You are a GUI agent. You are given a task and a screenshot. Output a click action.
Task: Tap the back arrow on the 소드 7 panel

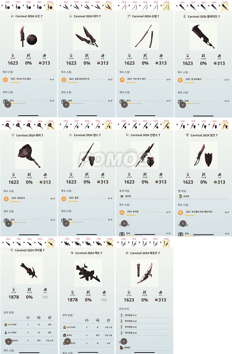[8, 104]
